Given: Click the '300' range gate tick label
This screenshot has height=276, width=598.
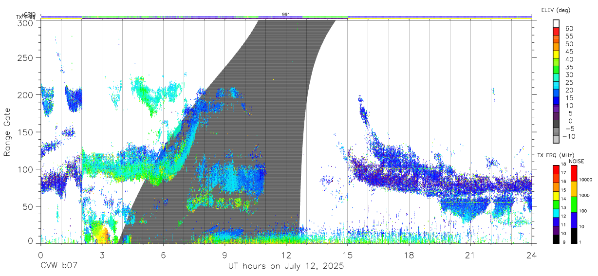Looking at the screenshot, I should [24, 22].
